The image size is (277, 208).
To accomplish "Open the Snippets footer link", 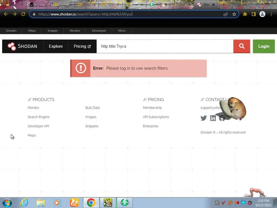I will click(92, 126).
